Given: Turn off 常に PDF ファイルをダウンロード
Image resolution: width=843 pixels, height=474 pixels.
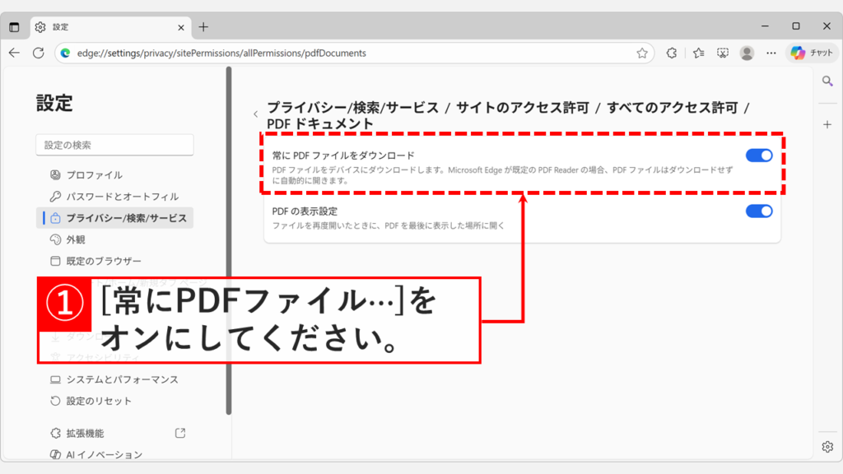Looking at the screenshot, I should (x=758, y=155).
